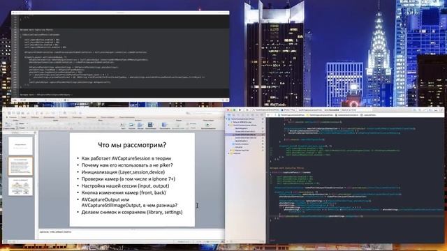Open the Transitions ribbon tab in PowerPoint
This screenshot has width=447, height=251.
point(77,117)
